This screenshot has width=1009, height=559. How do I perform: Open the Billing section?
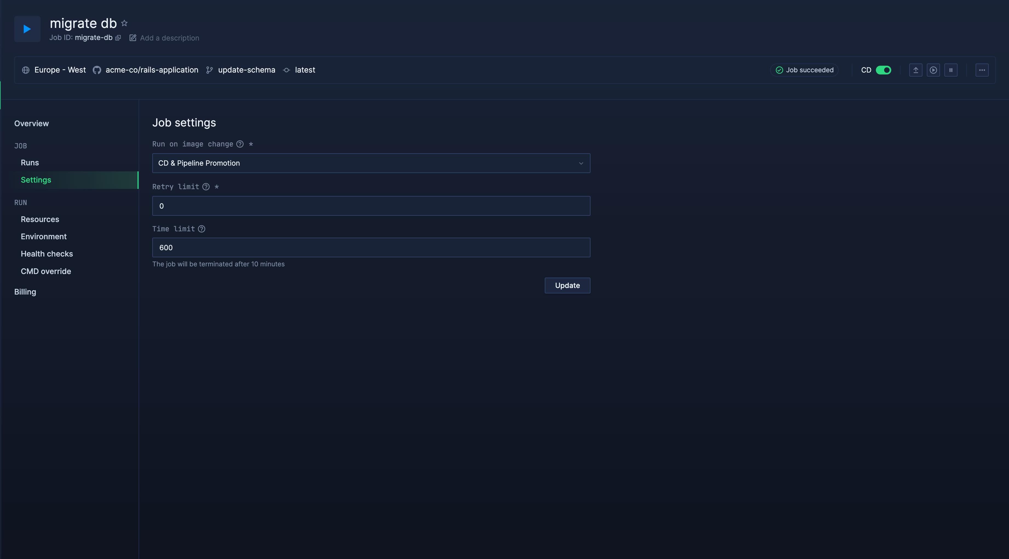pos(25,292)
